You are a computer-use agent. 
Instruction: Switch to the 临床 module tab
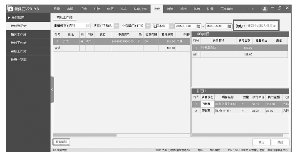click(x=124, y=9)
